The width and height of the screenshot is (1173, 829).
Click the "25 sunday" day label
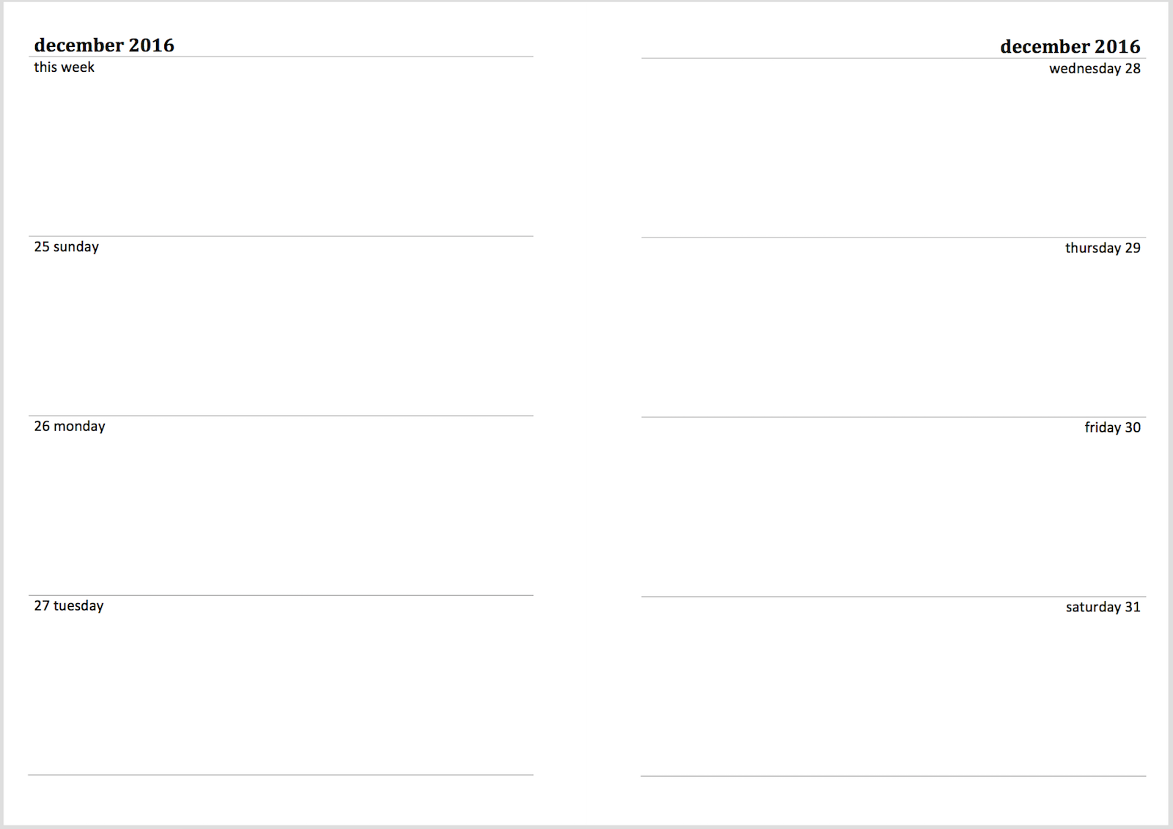pyautogui.click(x=66, y=247)
